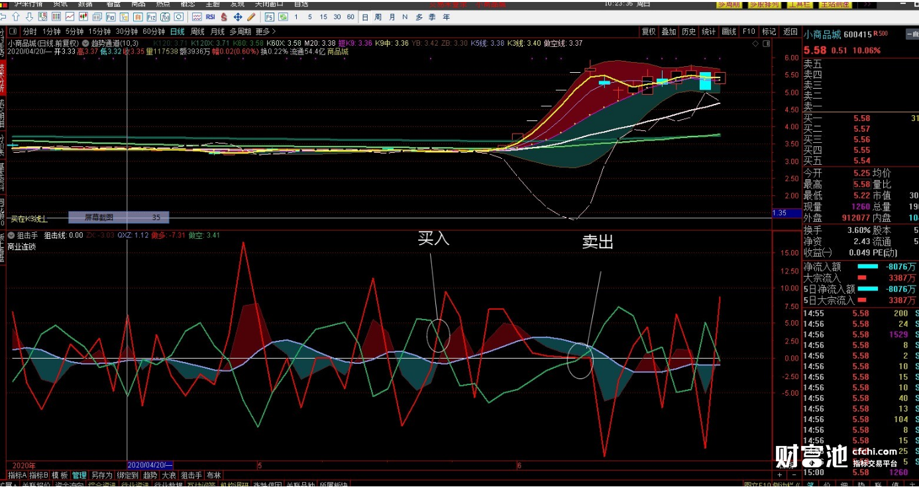Open the intraday line chart icon
The height and width of the screenshot is (487, 919).
point(70,17)
